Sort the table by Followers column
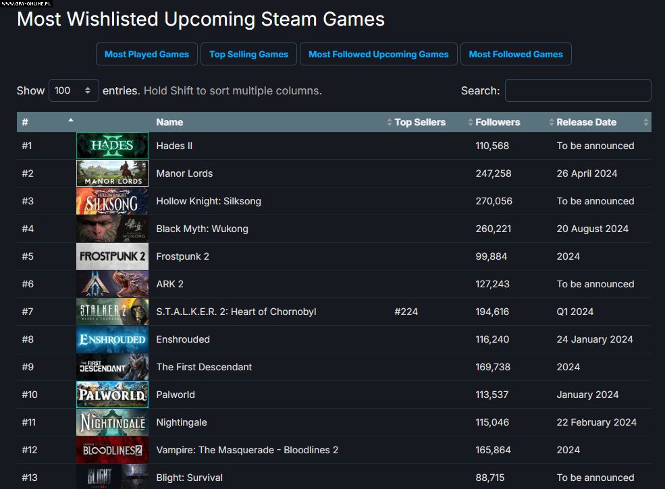This screenshot has height=489, width=665. [498, 122]
